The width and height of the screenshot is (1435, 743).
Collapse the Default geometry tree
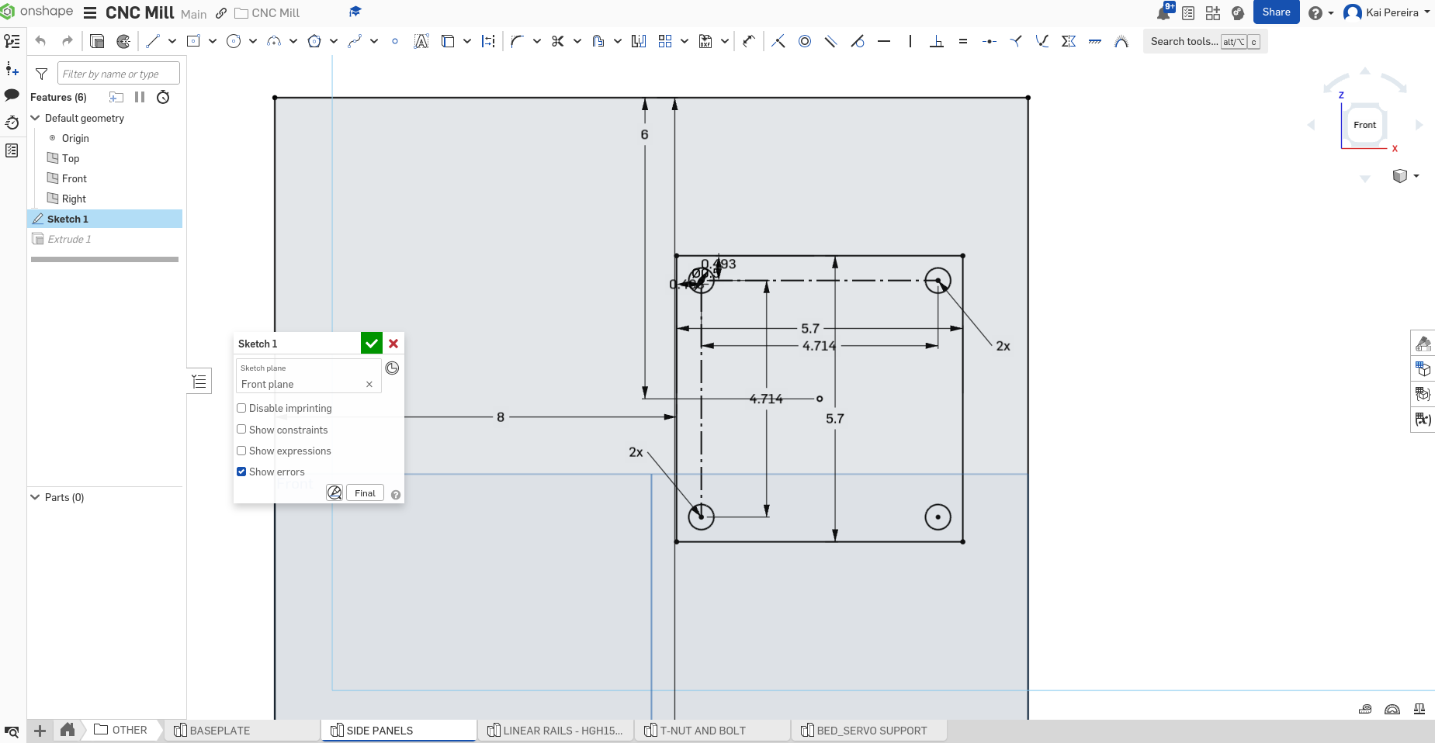click(x=35, y=118)
